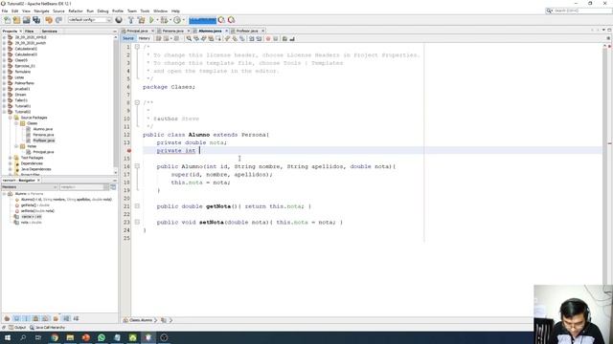Expand the Dependencies node
Screen dimensions: 613x344
[x=11, y=163]
